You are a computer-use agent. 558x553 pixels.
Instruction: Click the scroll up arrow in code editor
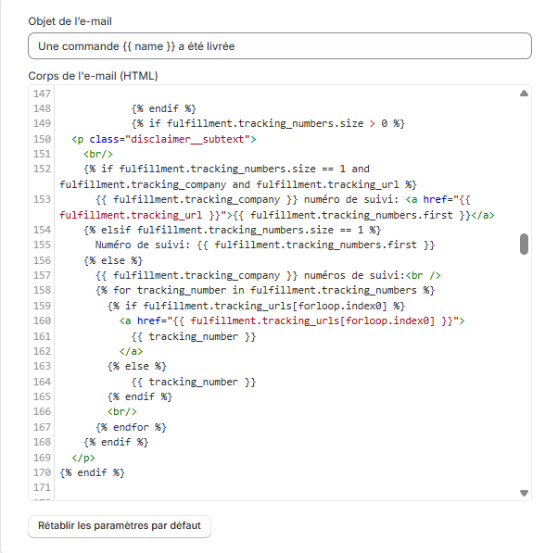pyautogui.click(x=524, y=94)
